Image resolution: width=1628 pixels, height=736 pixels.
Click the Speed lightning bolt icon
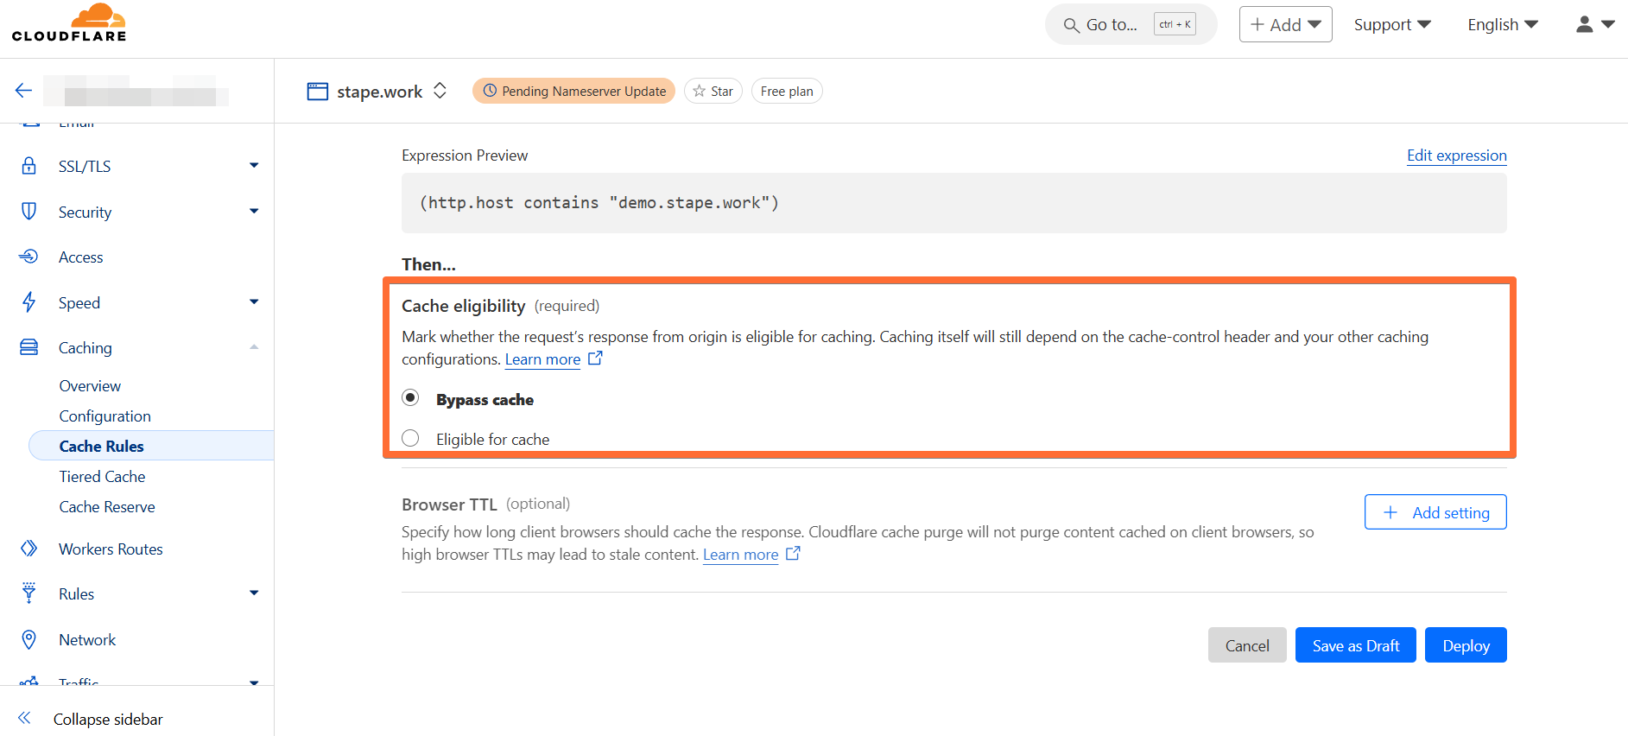29,302
